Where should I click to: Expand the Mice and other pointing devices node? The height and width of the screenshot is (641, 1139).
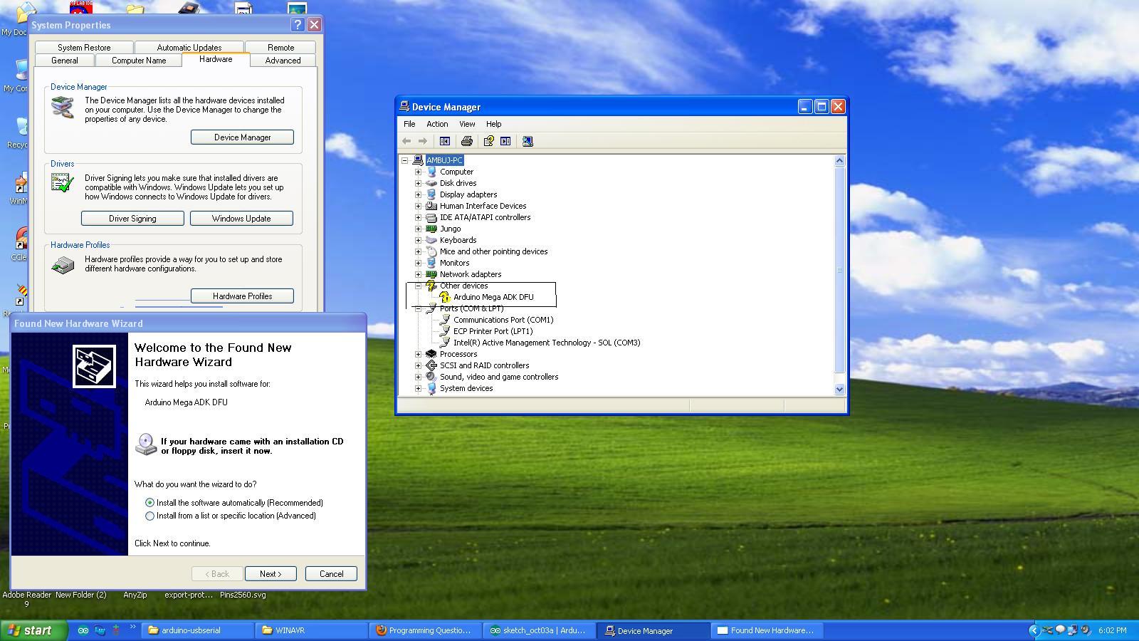click(419, 251)
